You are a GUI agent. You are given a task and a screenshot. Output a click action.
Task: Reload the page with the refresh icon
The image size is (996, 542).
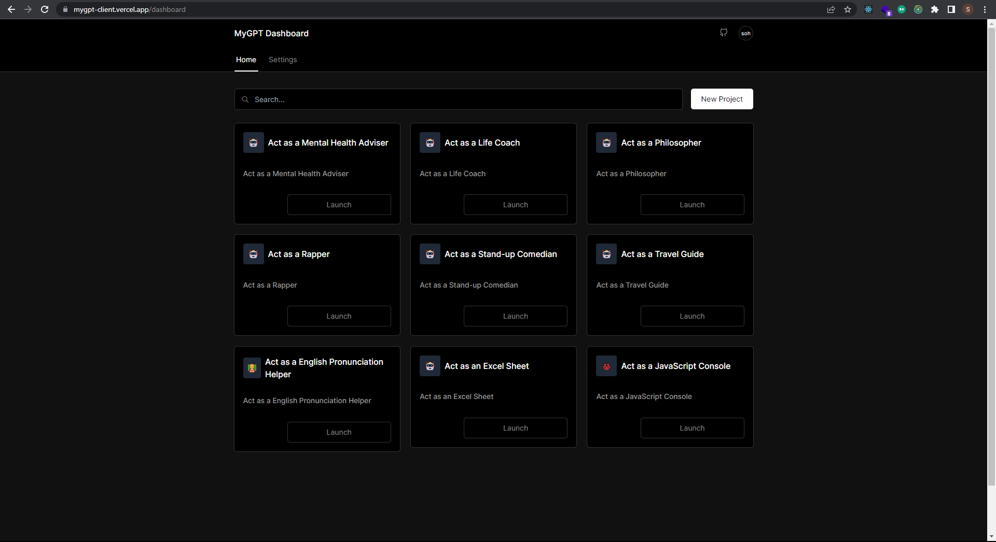(45, 9)
